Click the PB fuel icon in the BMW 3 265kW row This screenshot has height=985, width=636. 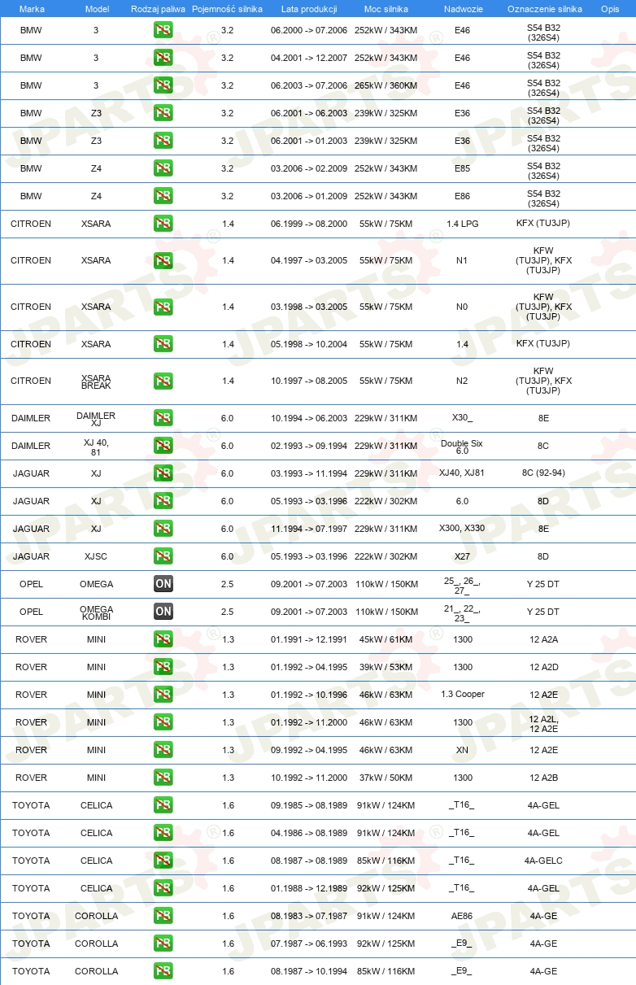[x=163, y=86]
